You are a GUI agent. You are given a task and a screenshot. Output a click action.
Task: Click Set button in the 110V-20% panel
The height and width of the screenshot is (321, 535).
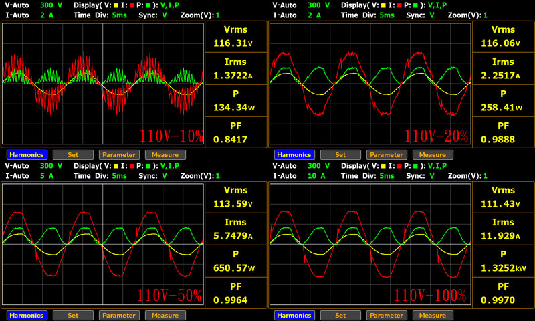340,155
